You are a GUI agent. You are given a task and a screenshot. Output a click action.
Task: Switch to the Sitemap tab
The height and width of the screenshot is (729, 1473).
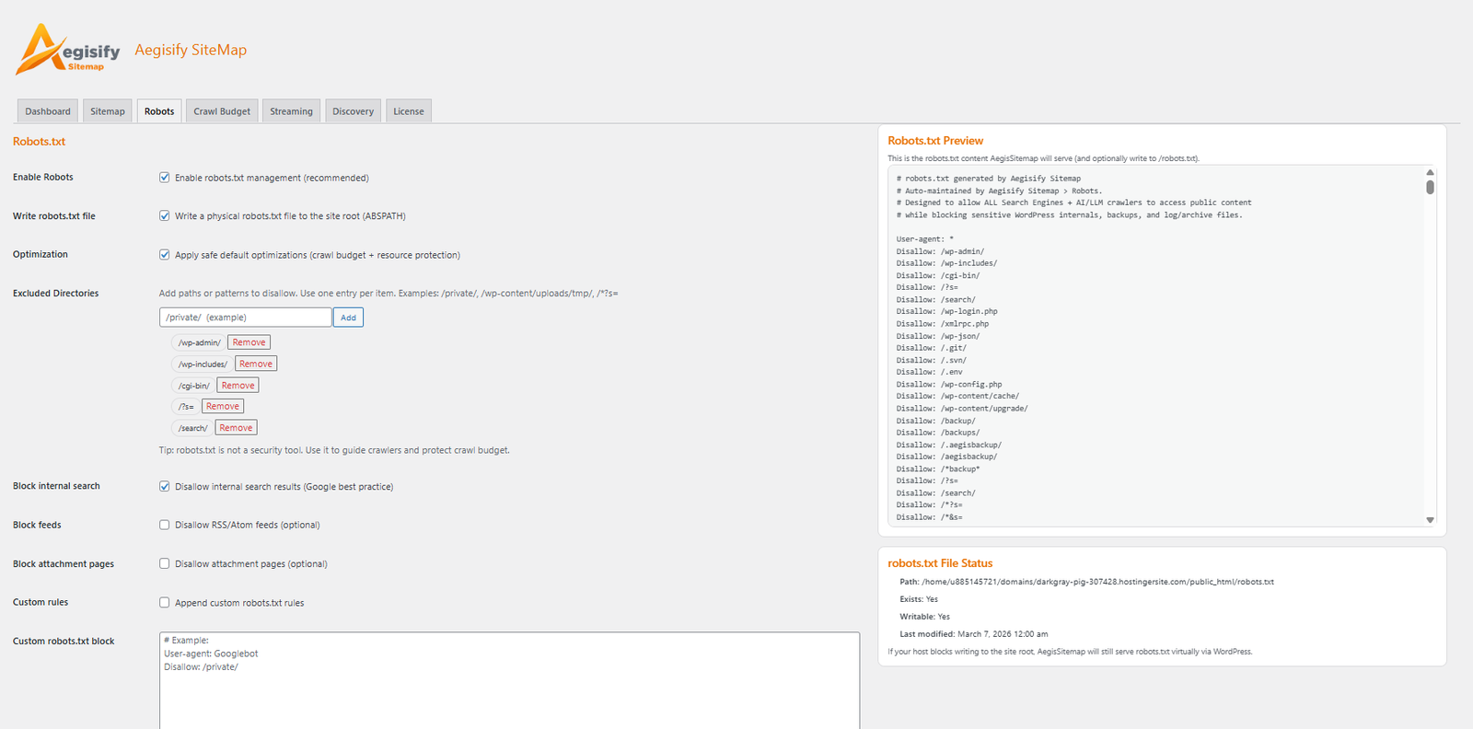(x=108, y=111)
